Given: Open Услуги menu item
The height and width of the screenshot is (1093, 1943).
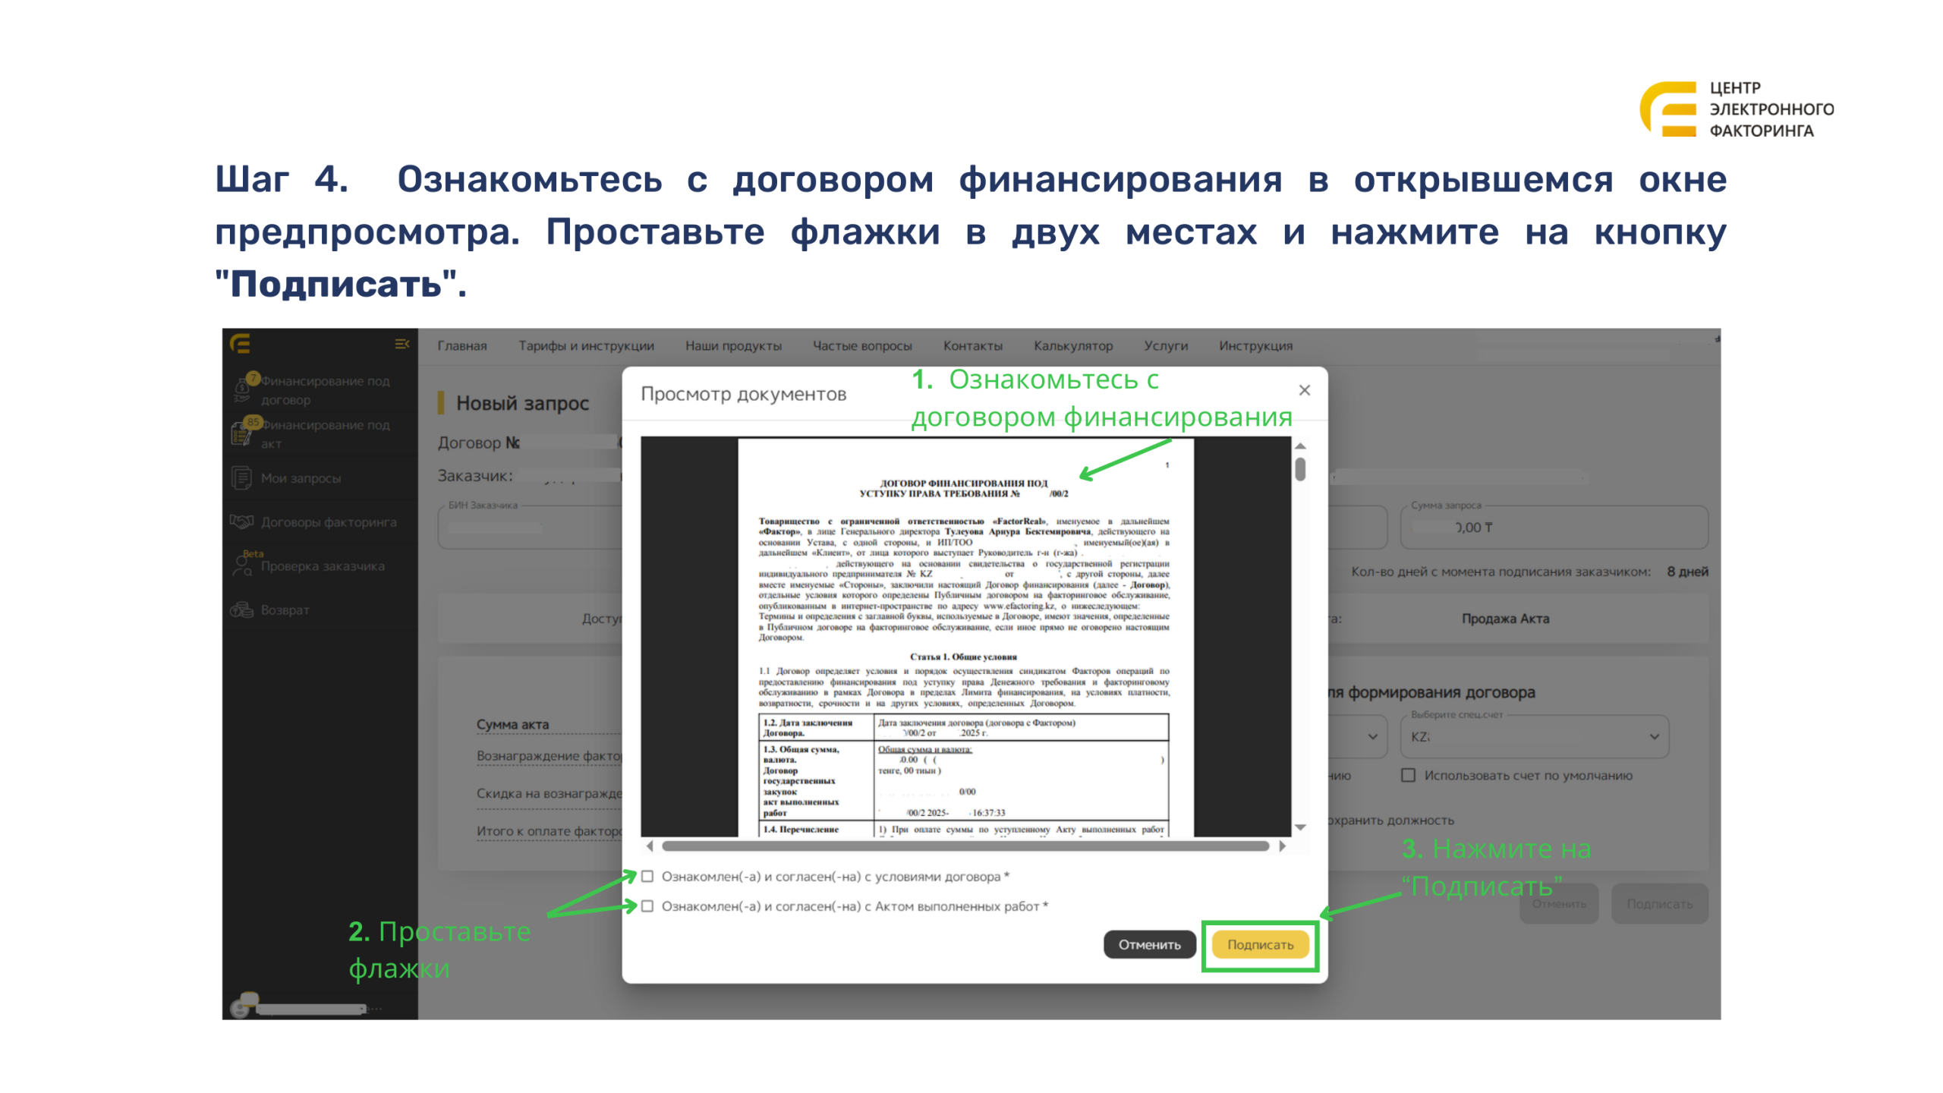Looking at the screenshot, I should pyautogui.click(x=1167, y=345).
